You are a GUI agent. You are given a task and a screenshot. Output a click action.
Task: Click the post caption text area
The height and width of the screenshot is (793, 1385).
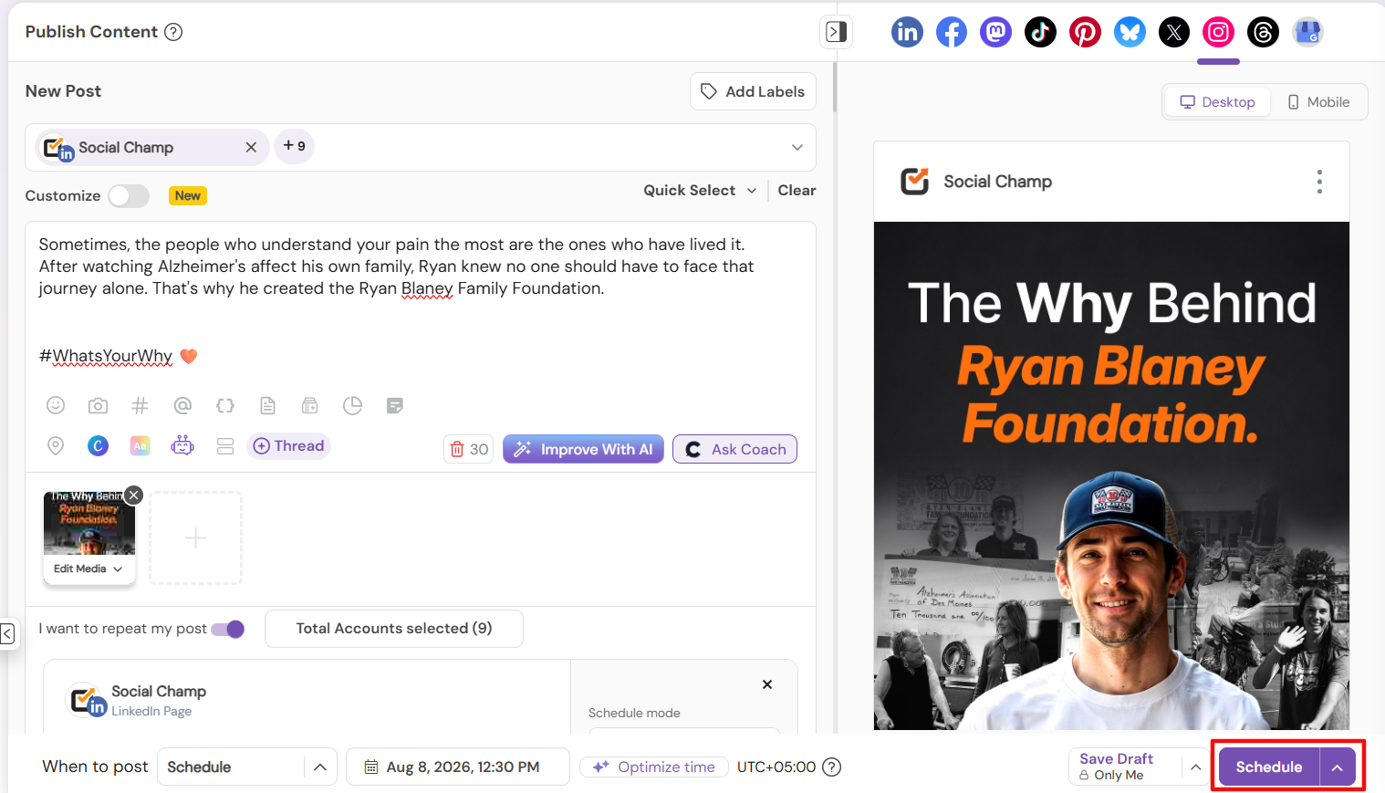point(420,299)
